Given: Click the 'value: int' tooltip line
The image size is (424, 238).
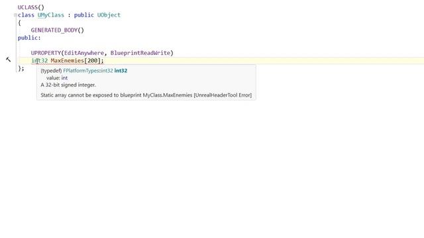Looking at the screenshot, I should click(x=57, y=78).
